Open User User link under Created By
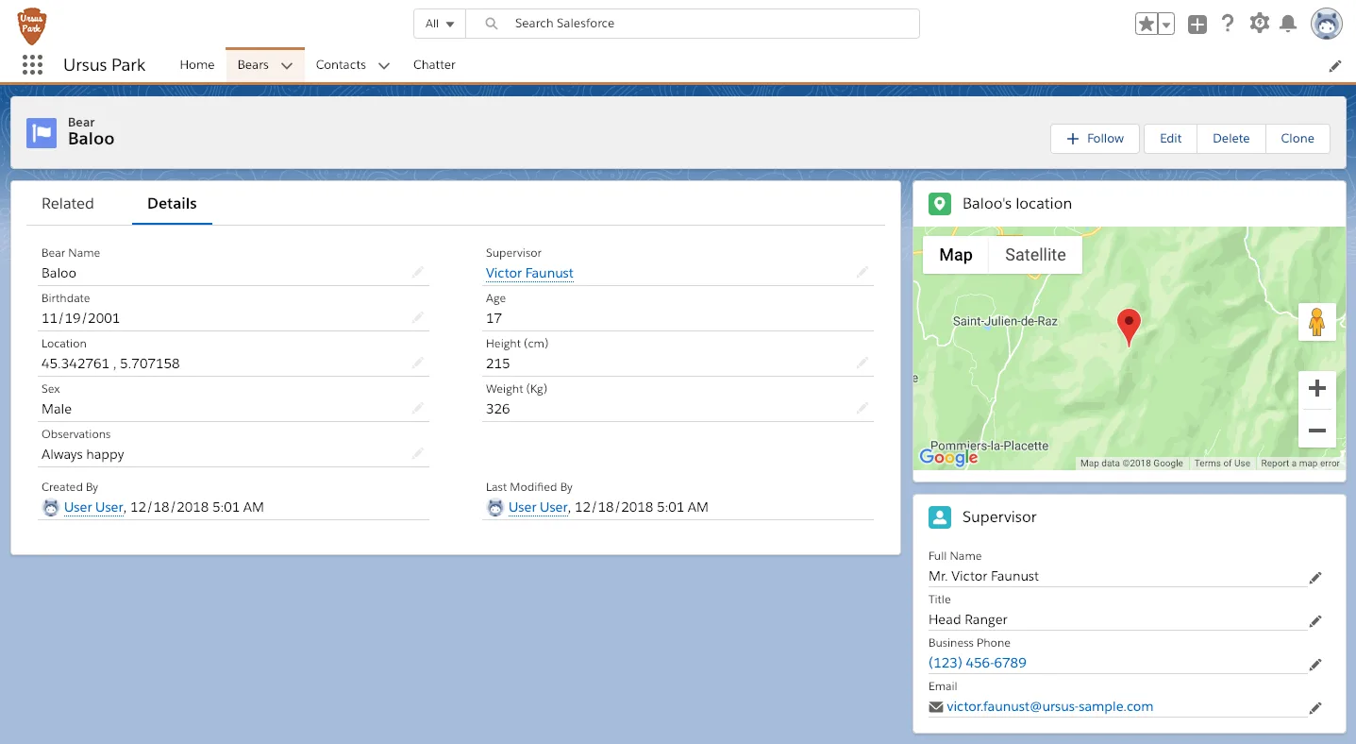Screen dimensions: 1356x744 tap(93, 507)
